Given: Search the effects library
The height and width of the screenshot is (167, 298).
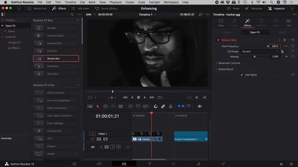Looking at the screenshot, I should point(72,14).
